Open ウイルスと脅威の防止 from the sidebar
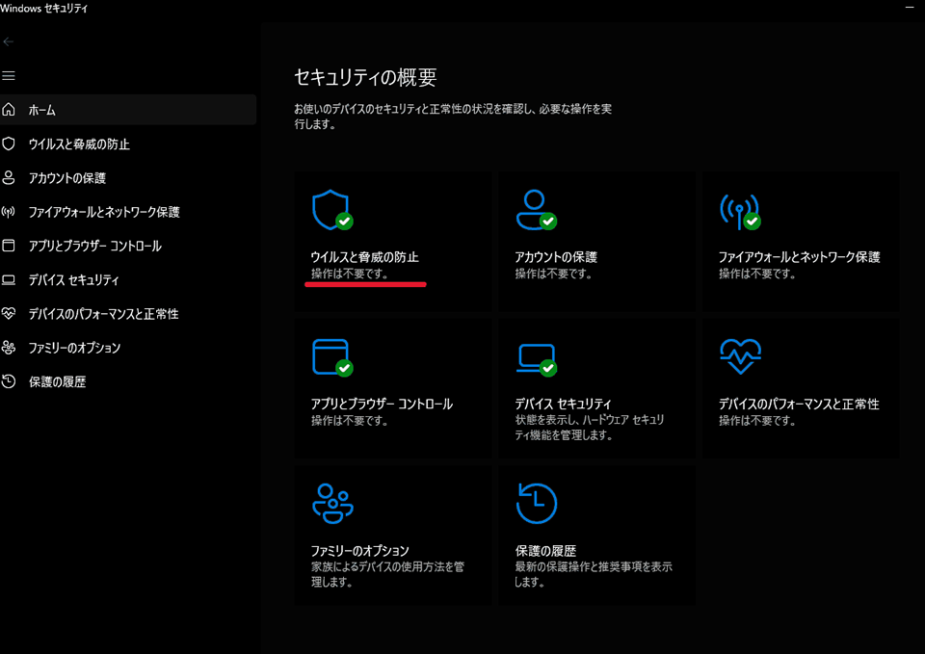 128,144
